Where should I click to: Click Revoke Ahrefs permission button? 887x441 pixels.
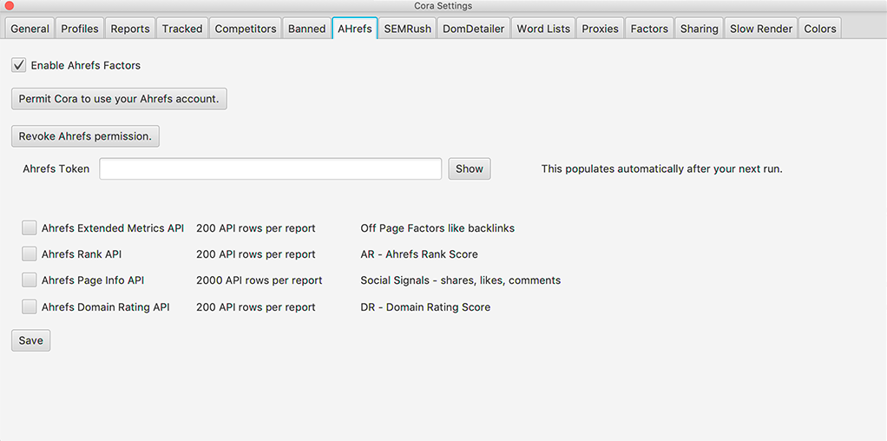pyautogui.click(x=85, y=136)
